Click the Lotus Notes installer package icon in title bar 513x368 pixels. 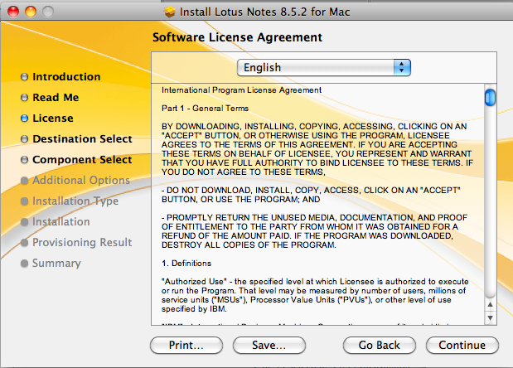(170, 12)
